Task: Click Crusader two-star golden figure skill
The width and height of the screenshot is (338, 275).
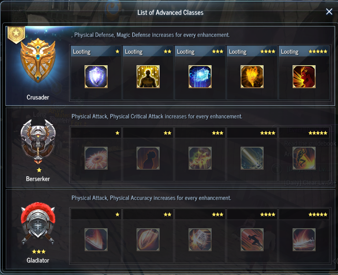Action: pyautogui.click(x=148, y=77)
